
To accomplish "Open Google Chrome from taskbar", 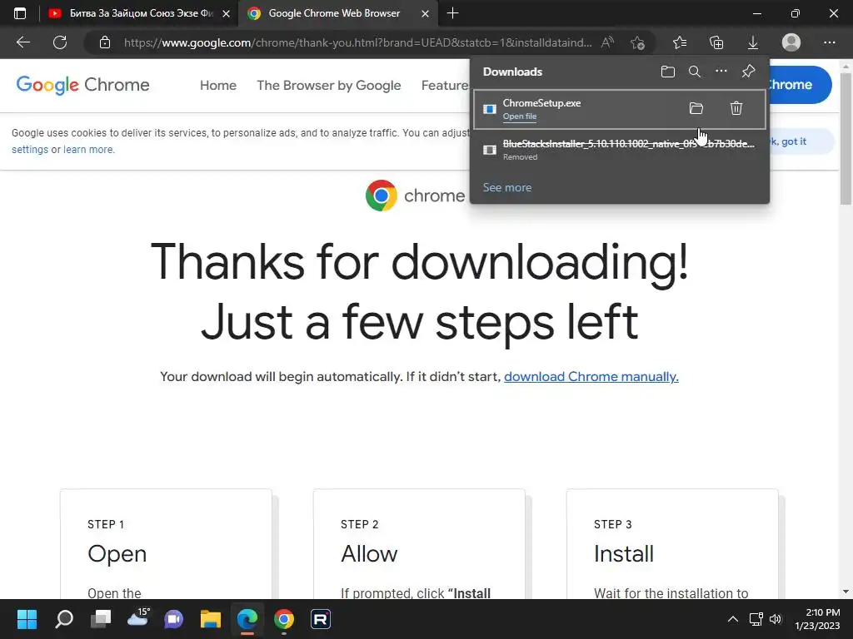I will pyautogui.click(x=283, y=619).
